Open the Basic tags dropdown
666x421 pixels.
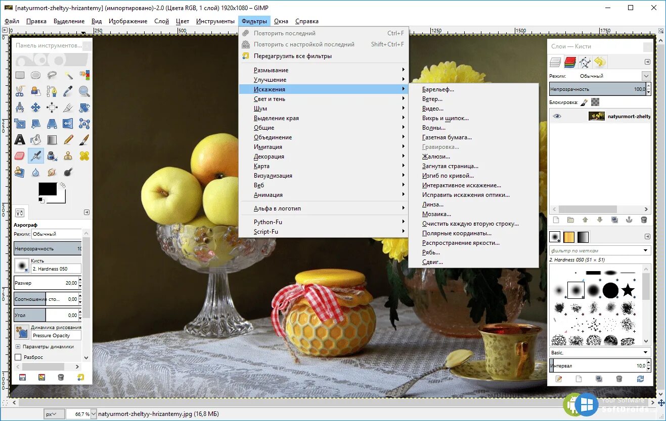[600, 352]
